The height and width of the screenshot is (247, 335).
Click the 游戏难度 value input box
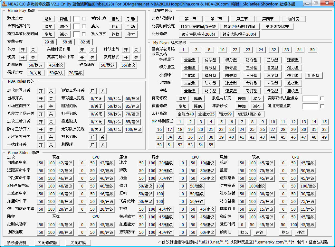(76, 19)
